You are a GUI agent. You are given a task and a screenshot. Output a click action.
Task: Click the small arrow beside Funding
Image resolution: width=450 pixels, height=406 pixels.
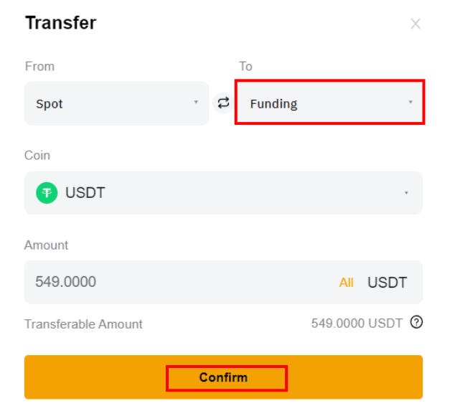[x=411, y=102]
